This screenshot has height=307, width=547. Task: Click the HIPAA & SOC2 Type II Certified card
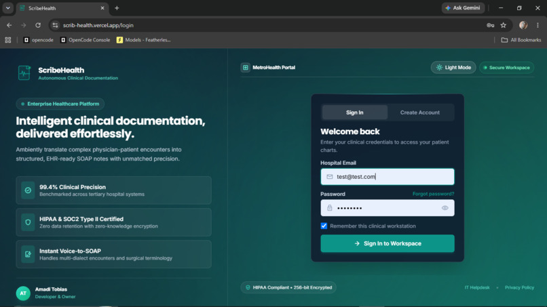click(x=114, y=222)
